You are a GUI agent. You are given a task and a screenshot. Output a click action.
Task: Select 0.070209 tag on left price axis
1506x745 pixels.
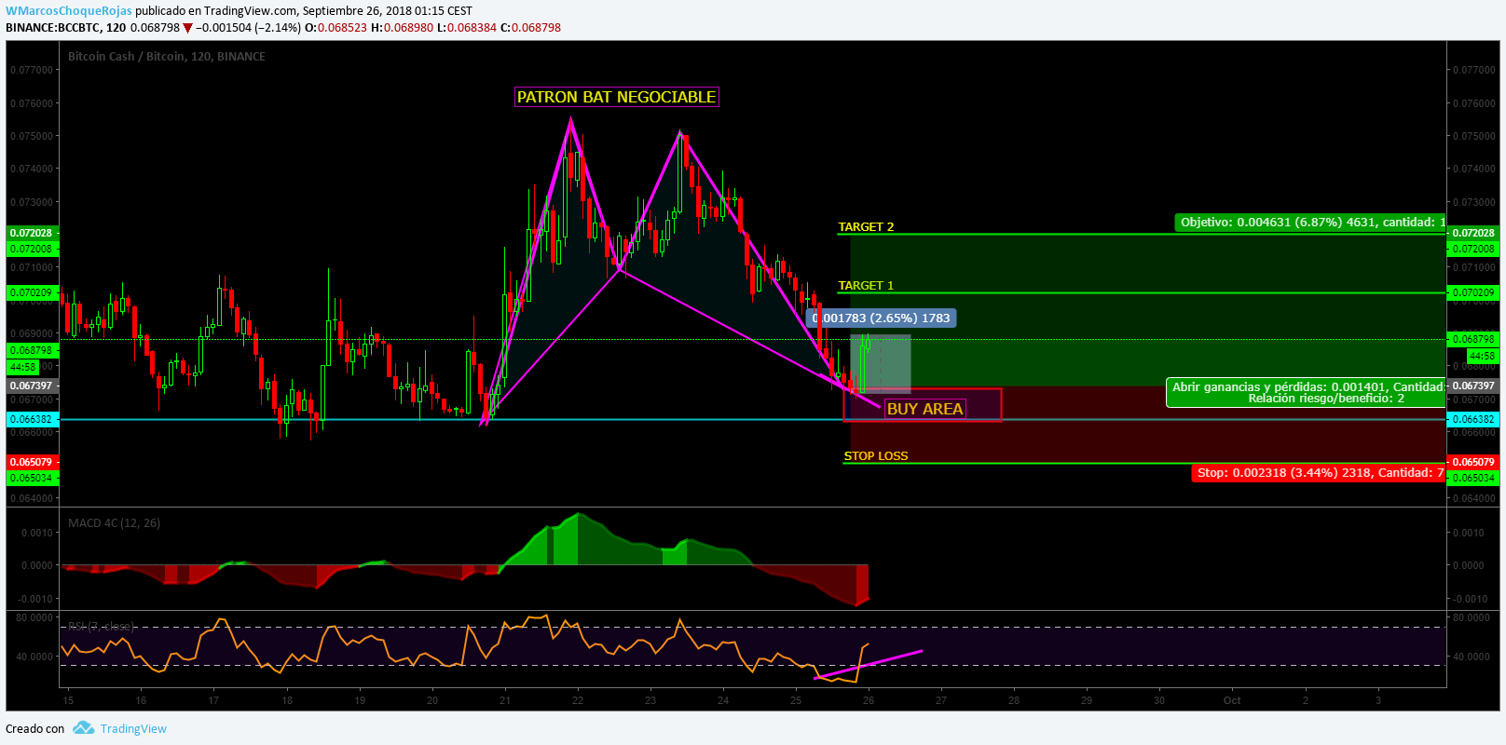point(32,292)
